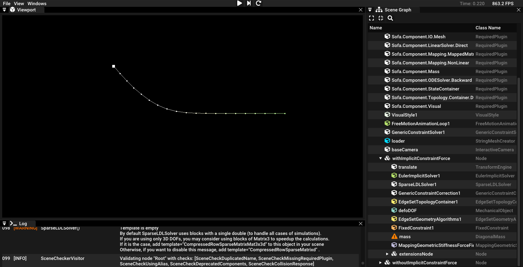Collapse the withImplicitConstraintForce node
Viewport: 523px width, 267px height.
[x=381, y=158]
